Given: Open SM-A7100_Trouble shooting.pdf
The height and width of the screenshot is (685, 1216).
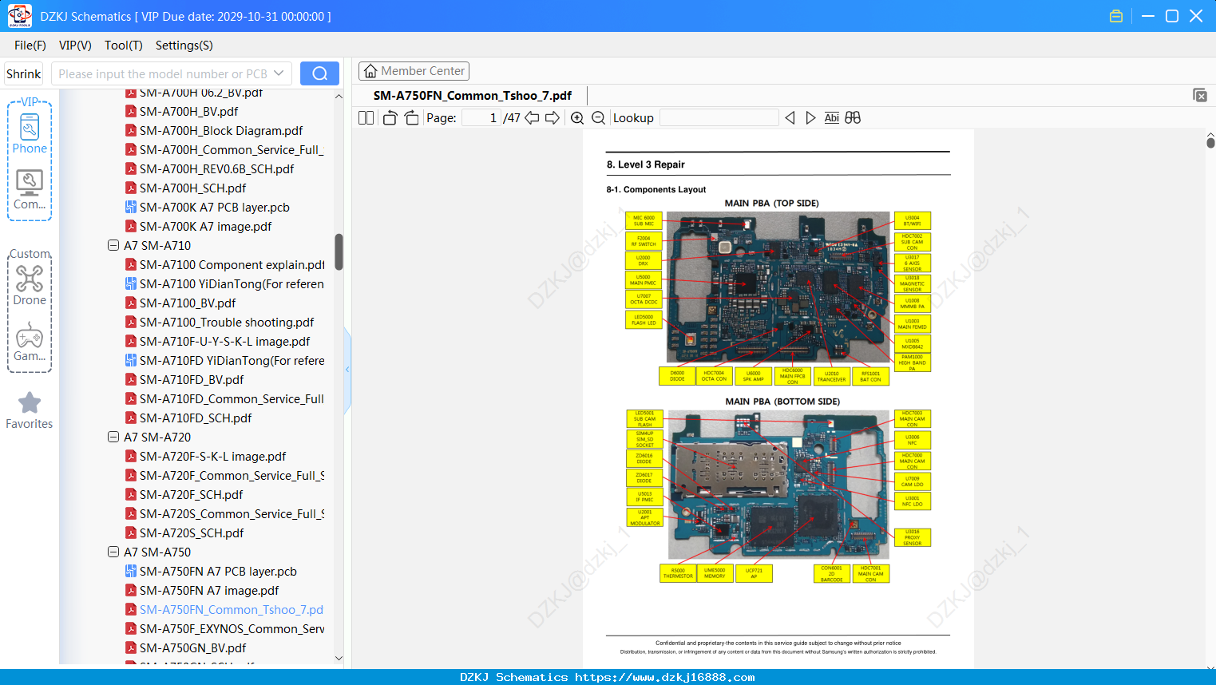Looking at the screenshot, I should click(x=227, y=322).
